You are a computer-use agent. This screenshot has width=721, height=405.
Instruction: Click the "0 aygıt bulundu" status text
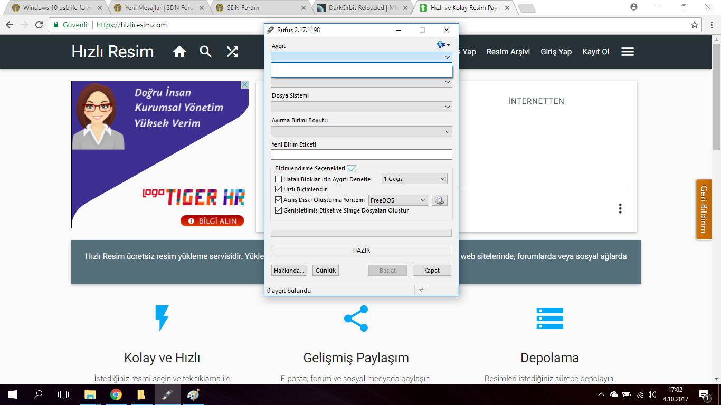[289, 291]
